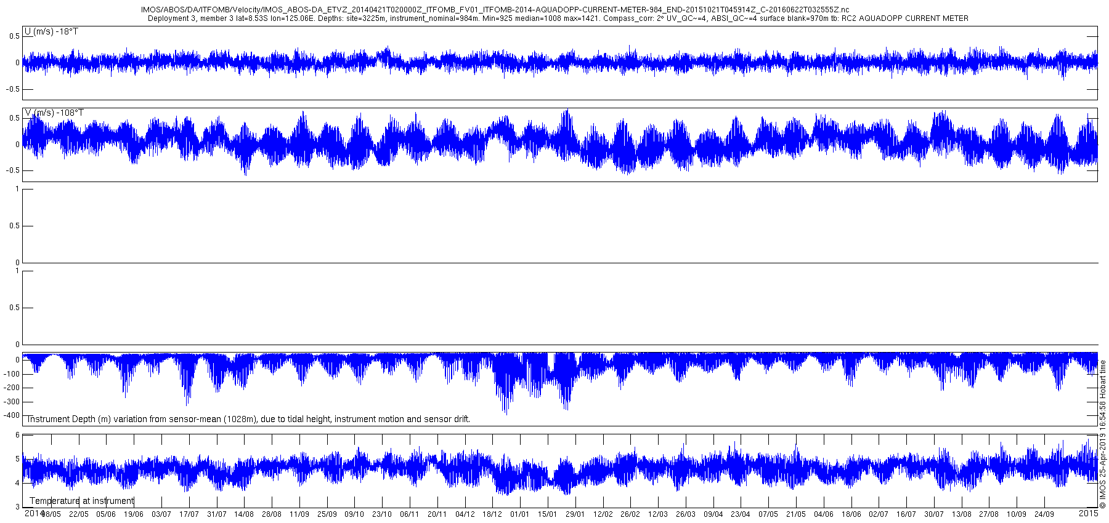1109x523 pixels.
Task: Select the 11/09 date tick label
Action: pyautogui.click(x=299, y=514)
